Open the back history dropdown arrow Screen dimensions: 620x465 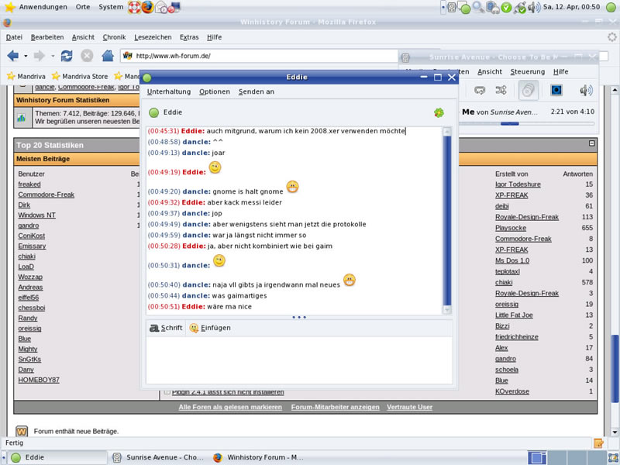26,56
